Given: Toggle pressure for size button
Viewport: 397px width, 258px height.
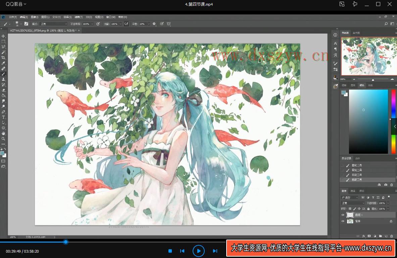Looking at the screenshot, I should 161,24.
